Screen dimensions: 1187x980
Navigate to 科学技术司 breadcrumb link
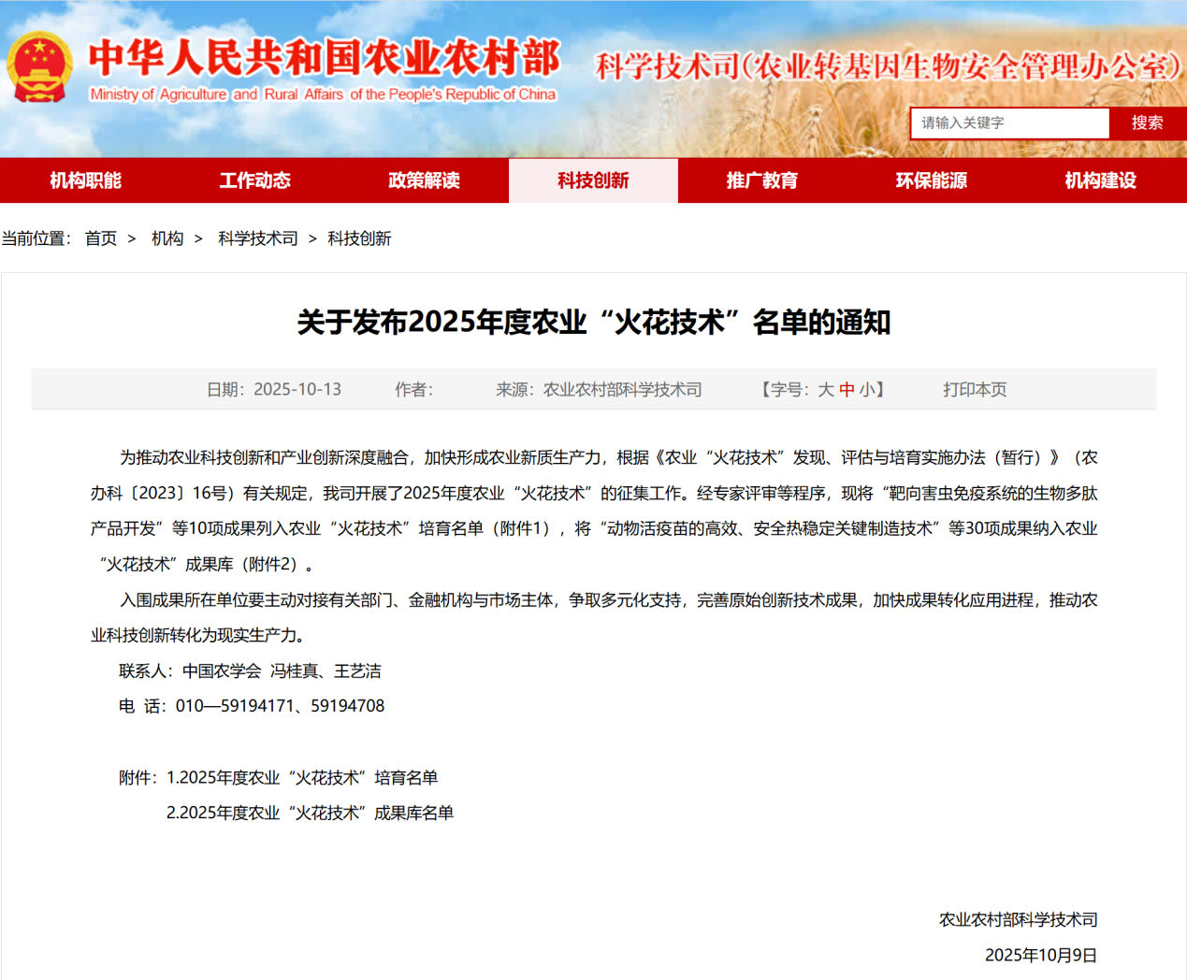(258, 238)
